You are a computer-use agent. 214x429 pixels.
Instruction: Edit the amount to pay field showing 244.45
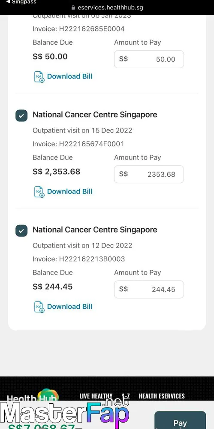pos(149,290)
